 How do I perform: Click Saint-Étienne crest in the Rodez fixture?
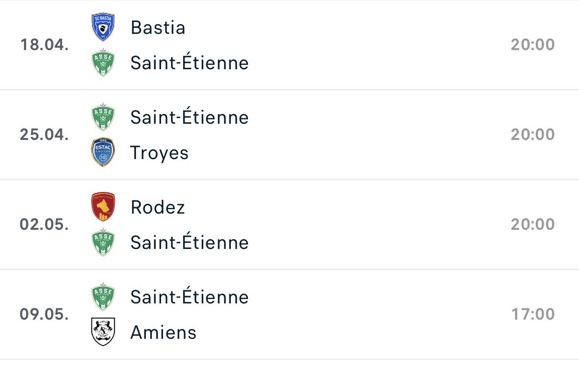[103, 243]
